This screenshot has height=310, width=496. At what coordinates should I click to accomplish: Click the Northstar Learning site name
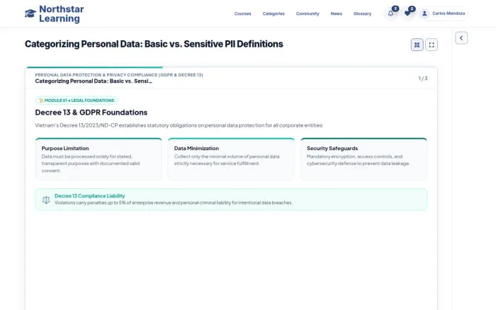[62, 14]
